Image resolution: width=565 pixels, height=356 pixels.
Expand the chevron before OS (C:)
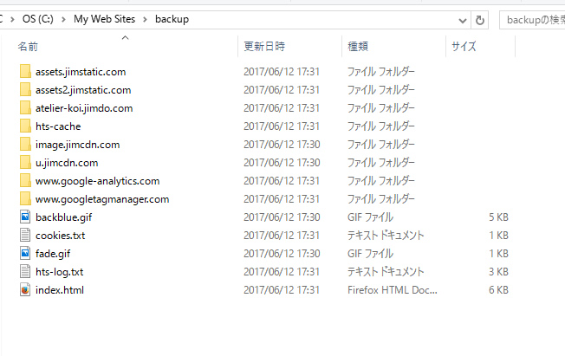tap(13, 19)
